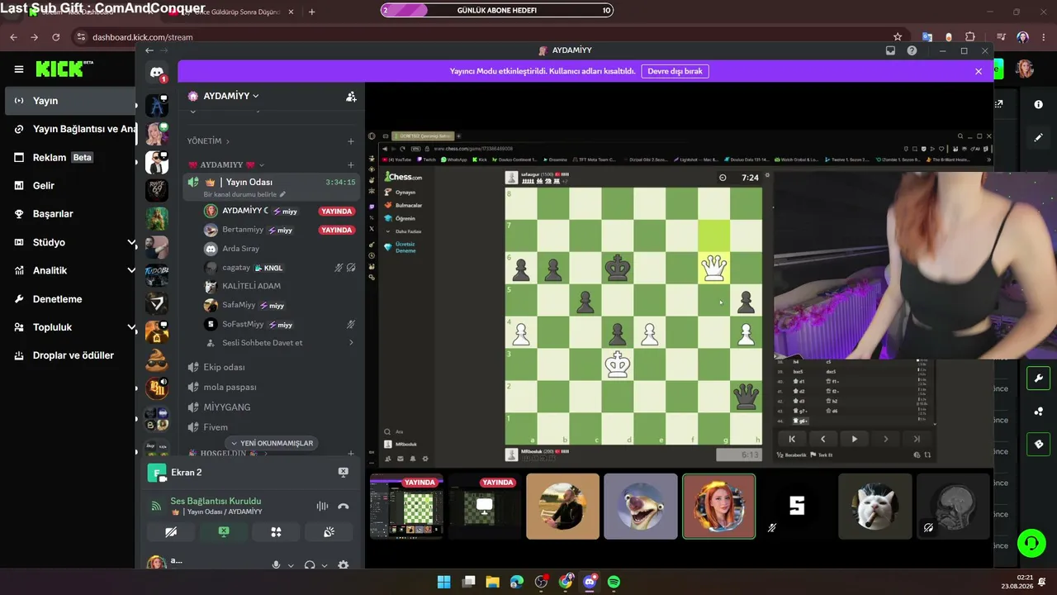Jump to YENİ OKUNMAMIŞLAR unread channels

pyautogui.click(x=272, y=443)
